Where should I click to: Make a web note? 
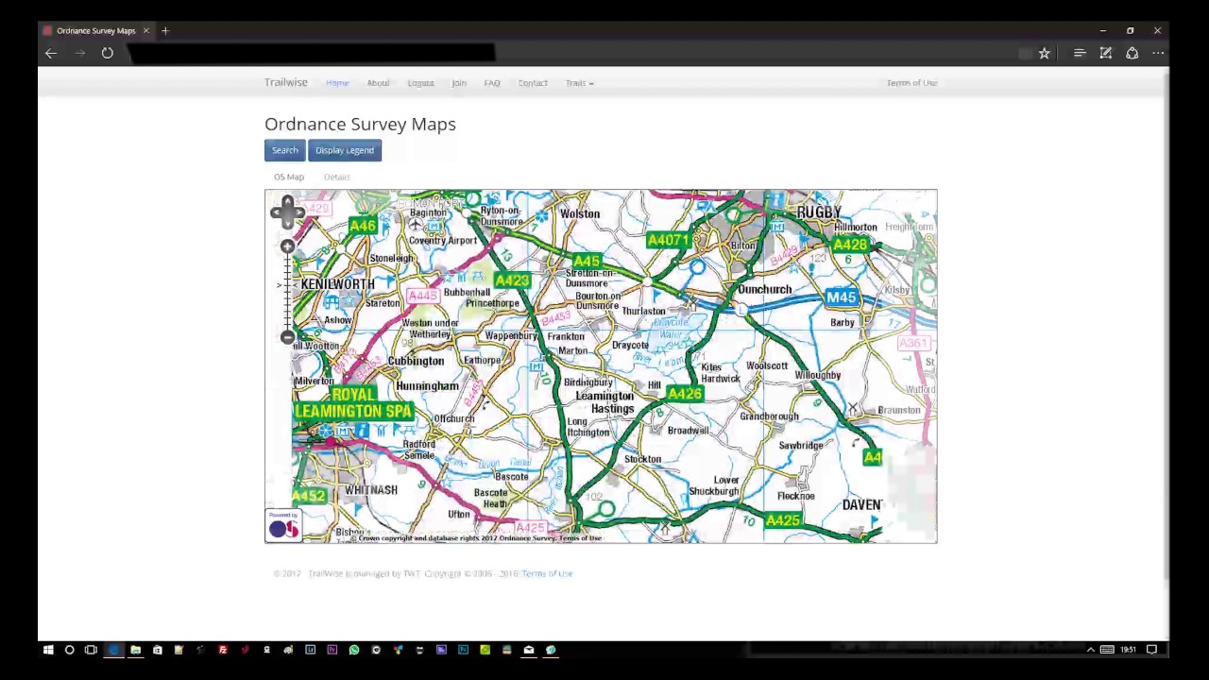[x=1106, y=54]
